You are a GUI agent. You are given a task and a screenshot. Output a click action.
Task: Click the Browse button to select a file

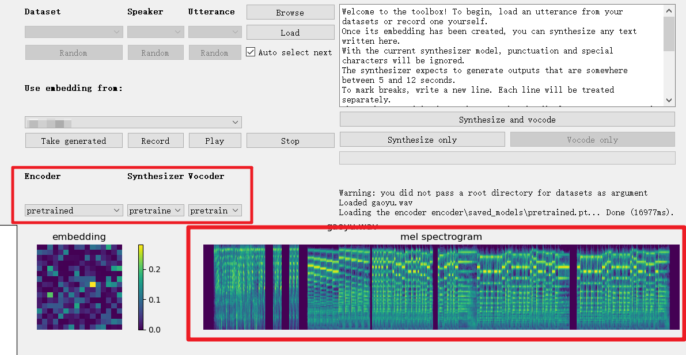tap(290, 12)
